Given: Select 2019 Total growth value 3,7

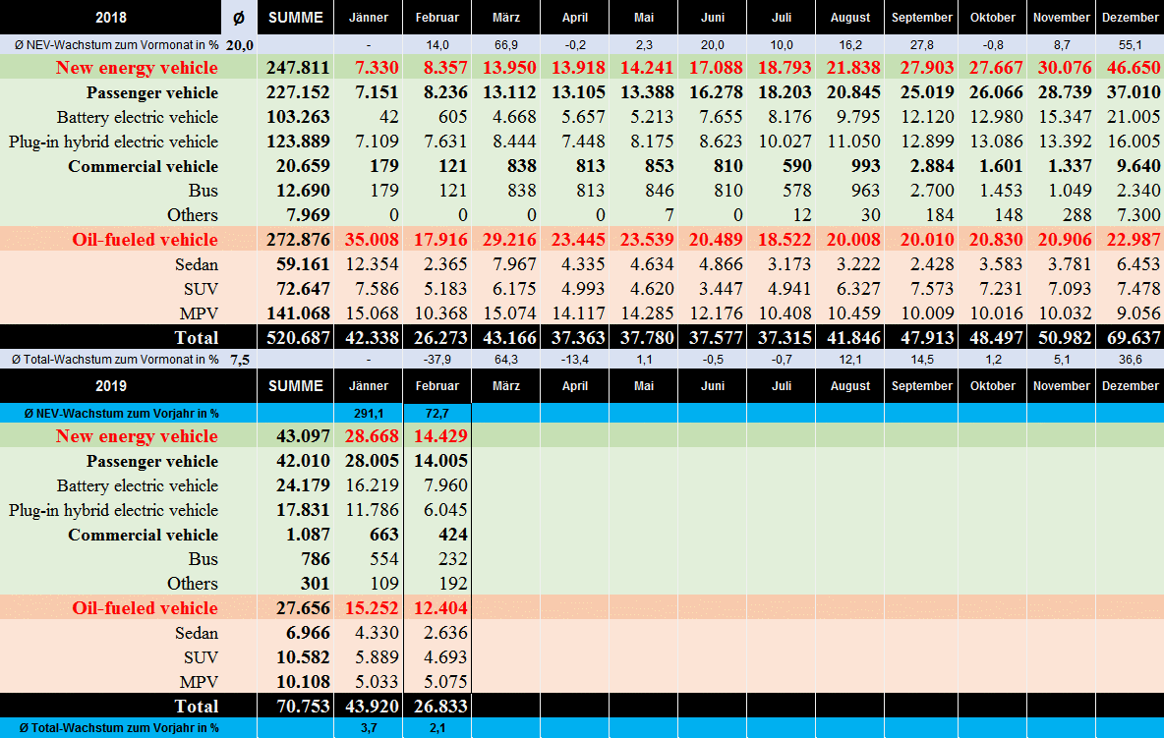Looking at the screenshot, I should tap(369, 727).
